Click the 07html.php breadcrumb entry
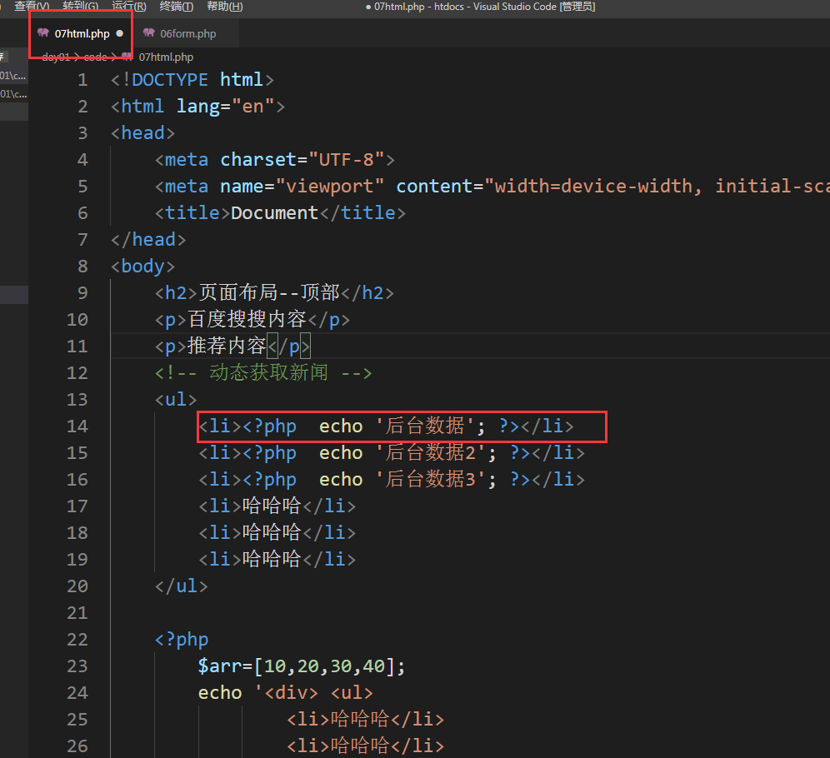The width and height of the screenshot is (830, 758). click(166, 57)
